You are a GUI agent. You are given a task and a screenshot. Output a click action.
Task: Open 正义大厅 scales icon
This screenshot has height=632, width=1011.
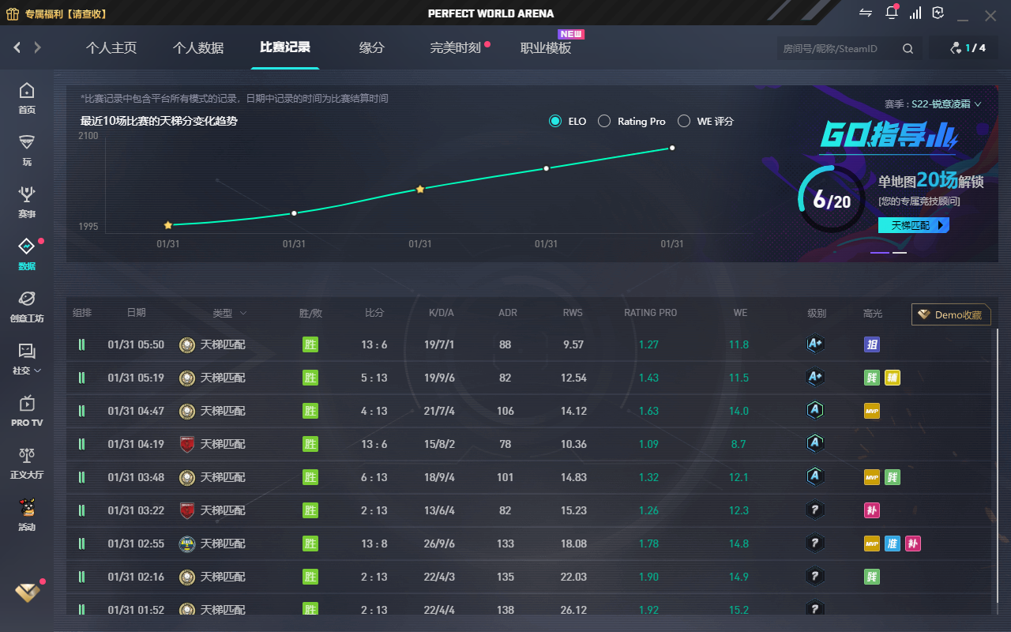point(27,463)
